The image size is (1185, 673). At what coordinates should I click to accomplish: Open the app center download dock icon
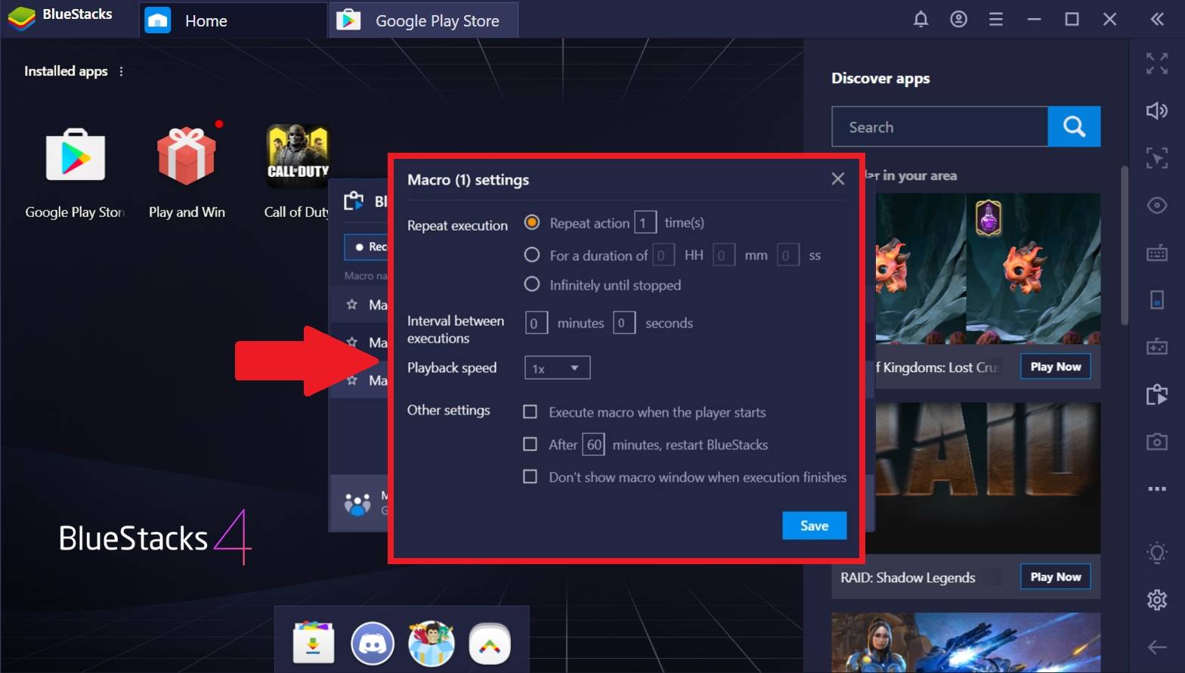coord(314,643)
